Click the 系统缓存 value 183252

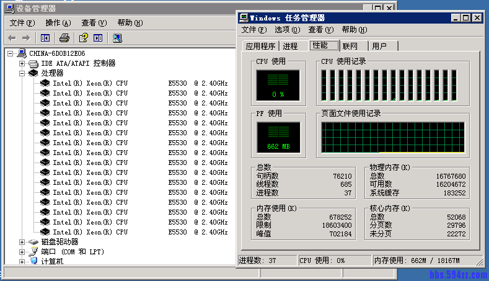click(x=454, y=193)
